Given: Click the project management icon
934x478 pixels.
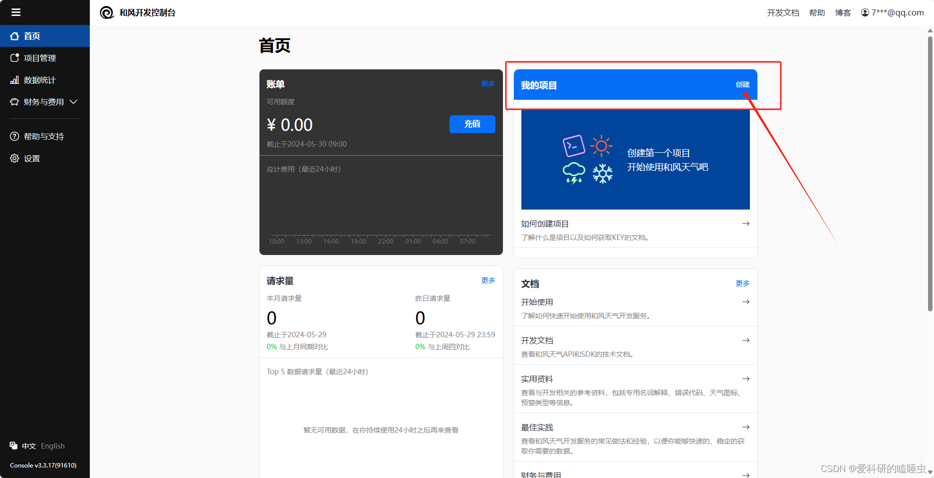Looking at the screenshot, I should click(x=14, y=58).
